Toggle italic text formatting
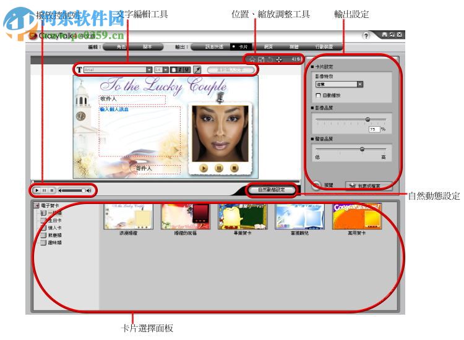This screenshot has width=464, height=340. (180, 70)
